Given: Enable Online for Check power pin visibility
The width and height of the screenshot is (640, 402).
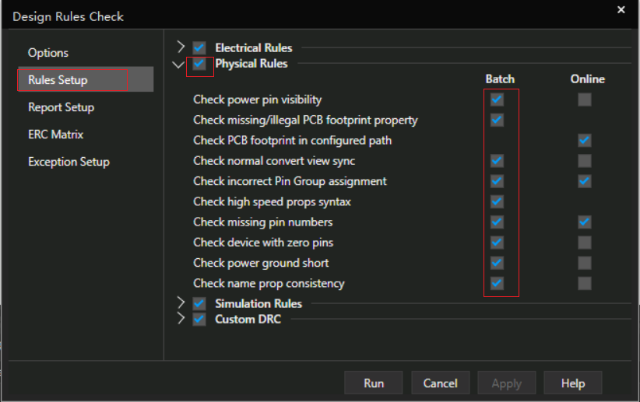Looking at the screenshot, I should pyautogui.click(x=585, y=100).
